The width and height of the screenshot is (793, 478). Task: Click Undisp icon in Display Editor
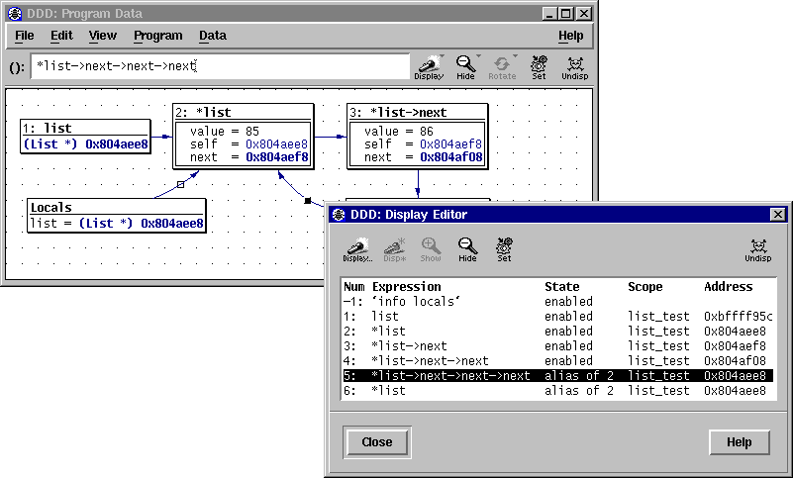point(758,249)
